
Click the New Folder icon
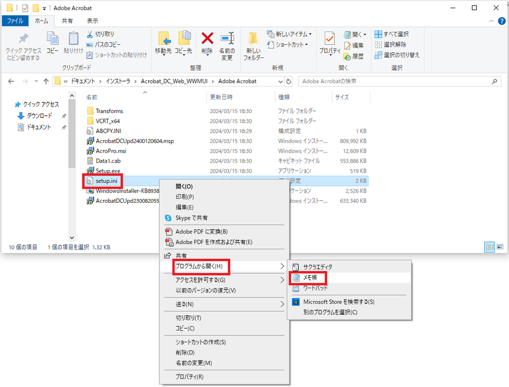[253, 39]
